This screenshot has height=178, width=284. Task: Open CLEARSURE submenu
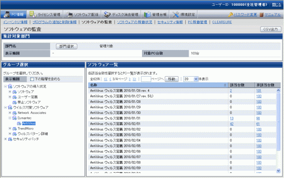point(222,22)
